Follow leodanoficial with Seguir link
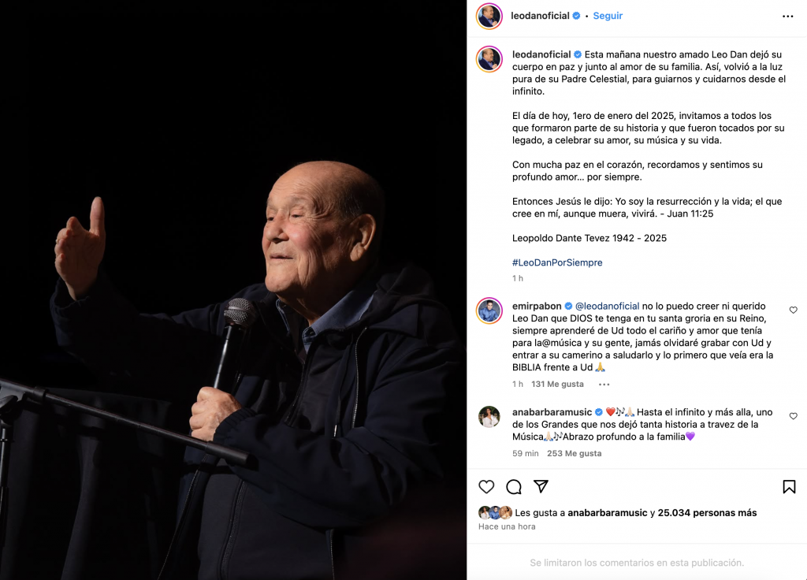The width and height of the screenshot is (807, 580). [x=608, y=16]
